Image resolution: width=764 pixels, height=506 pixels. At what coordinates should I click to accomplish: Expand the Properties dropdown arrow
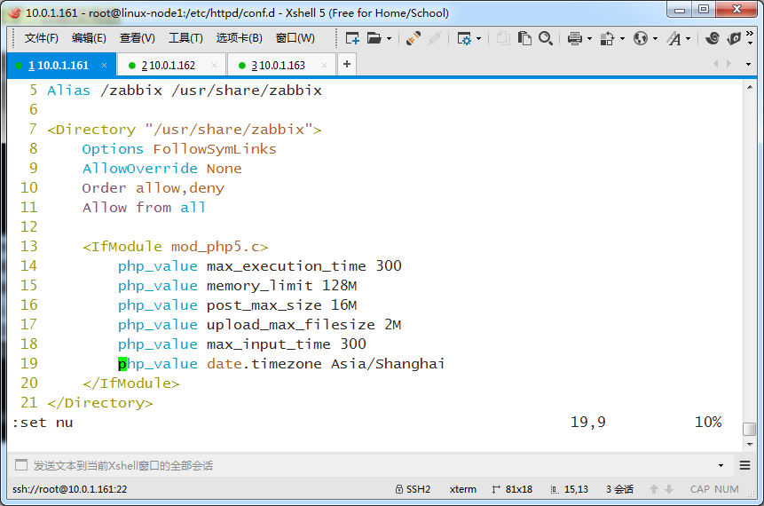[x=478, y=38]
